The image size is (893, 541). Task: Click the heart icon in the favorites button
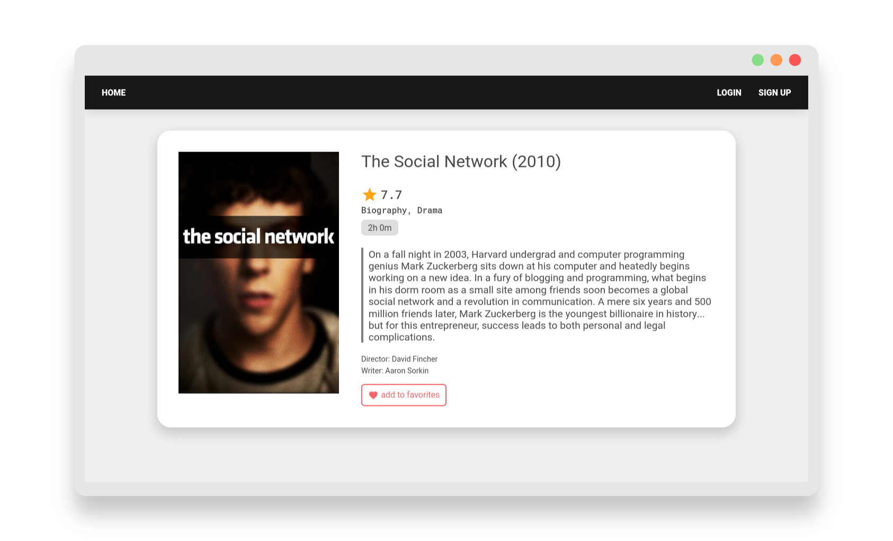(373, 395)
